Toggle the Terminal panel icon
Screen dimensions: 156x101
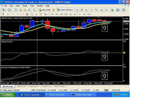coord(30,10)
